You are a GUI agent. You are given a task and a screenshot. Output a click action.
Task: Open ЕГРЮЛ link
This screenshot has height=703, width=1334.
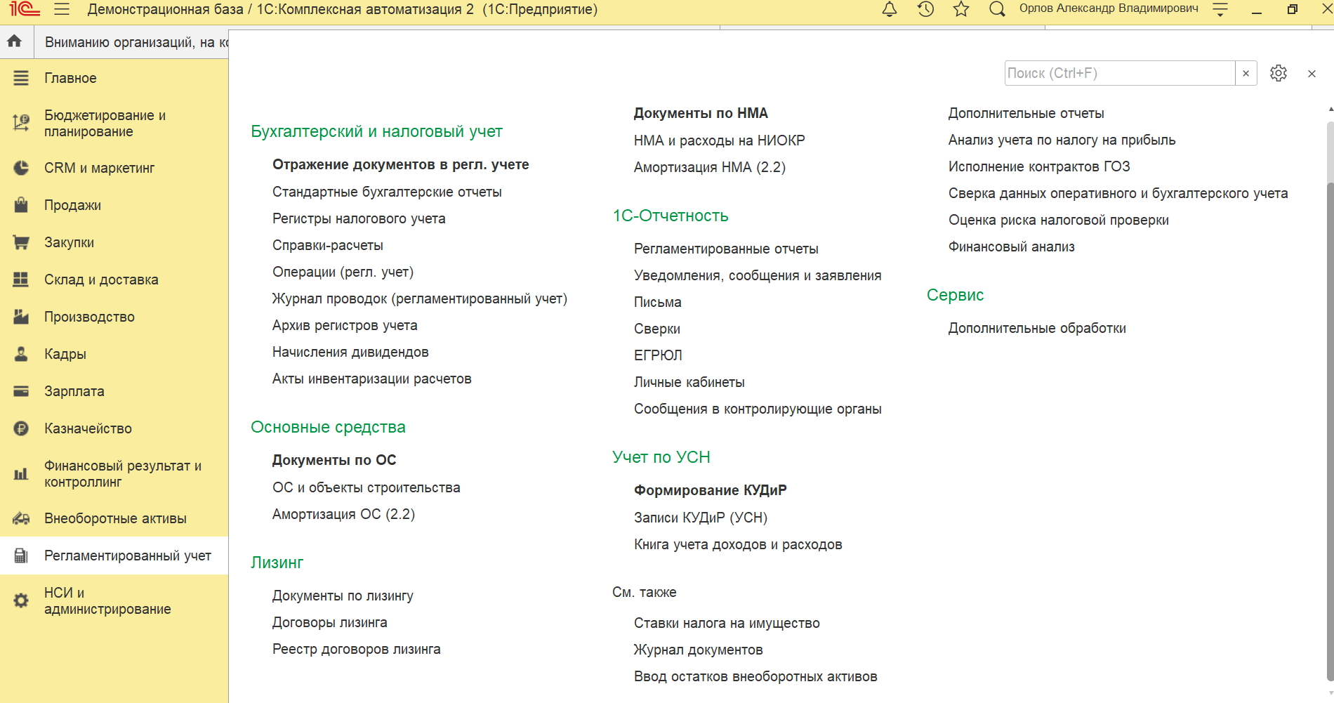tap(658, 355)
